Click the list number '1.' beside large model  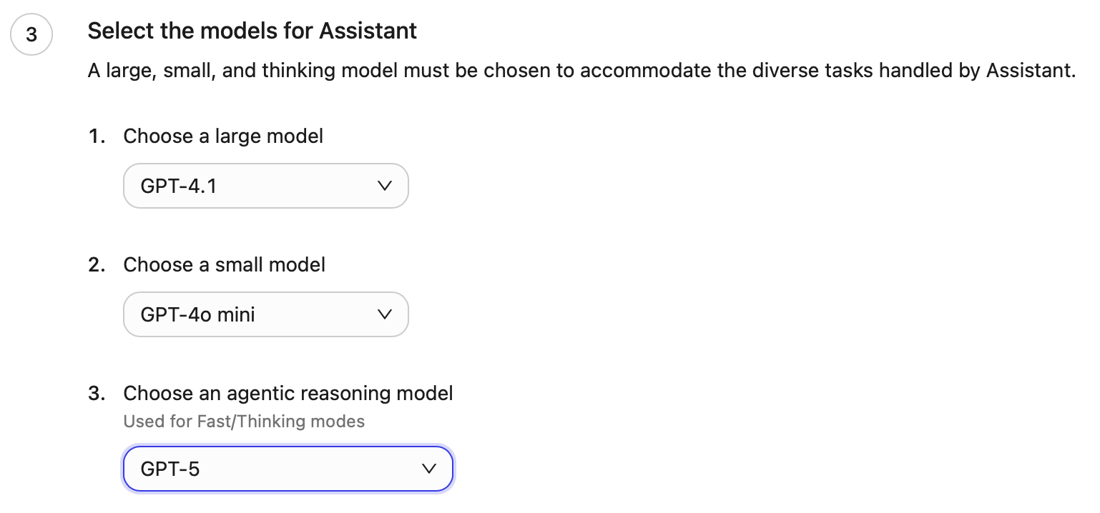[x=97, y=136]
